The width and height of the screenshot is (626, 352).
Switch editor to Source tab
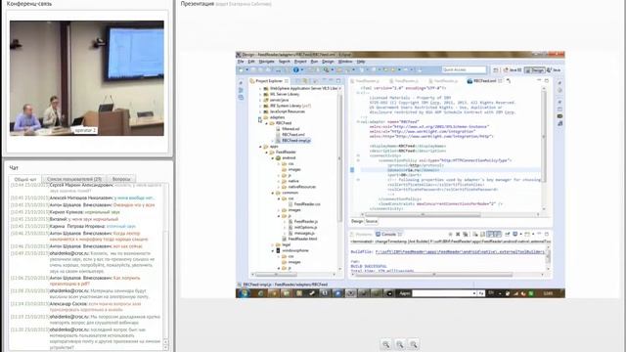pos(372,221)
